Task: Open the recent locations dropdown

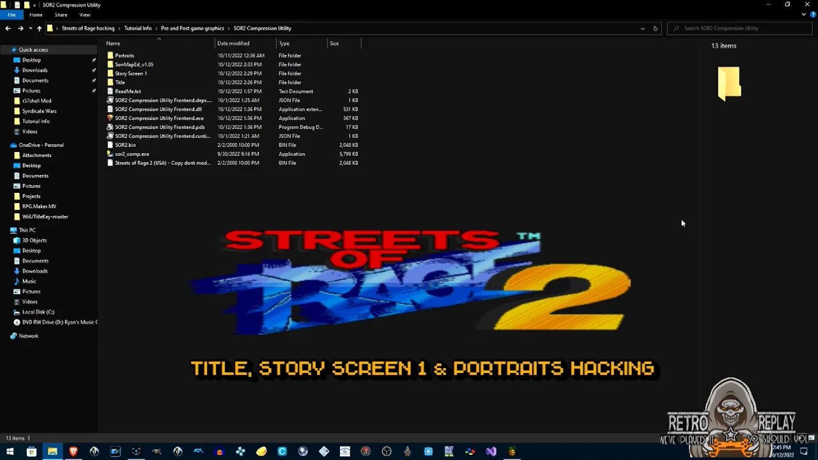Action: point(30,28)
